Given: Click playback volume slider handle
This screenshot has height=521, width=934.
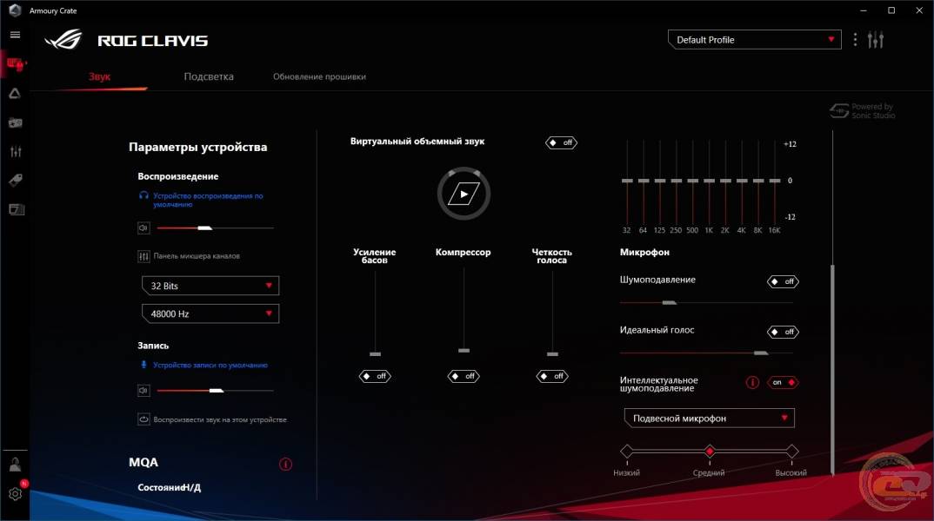Looking at the screenshot, I should pos(205,228).
